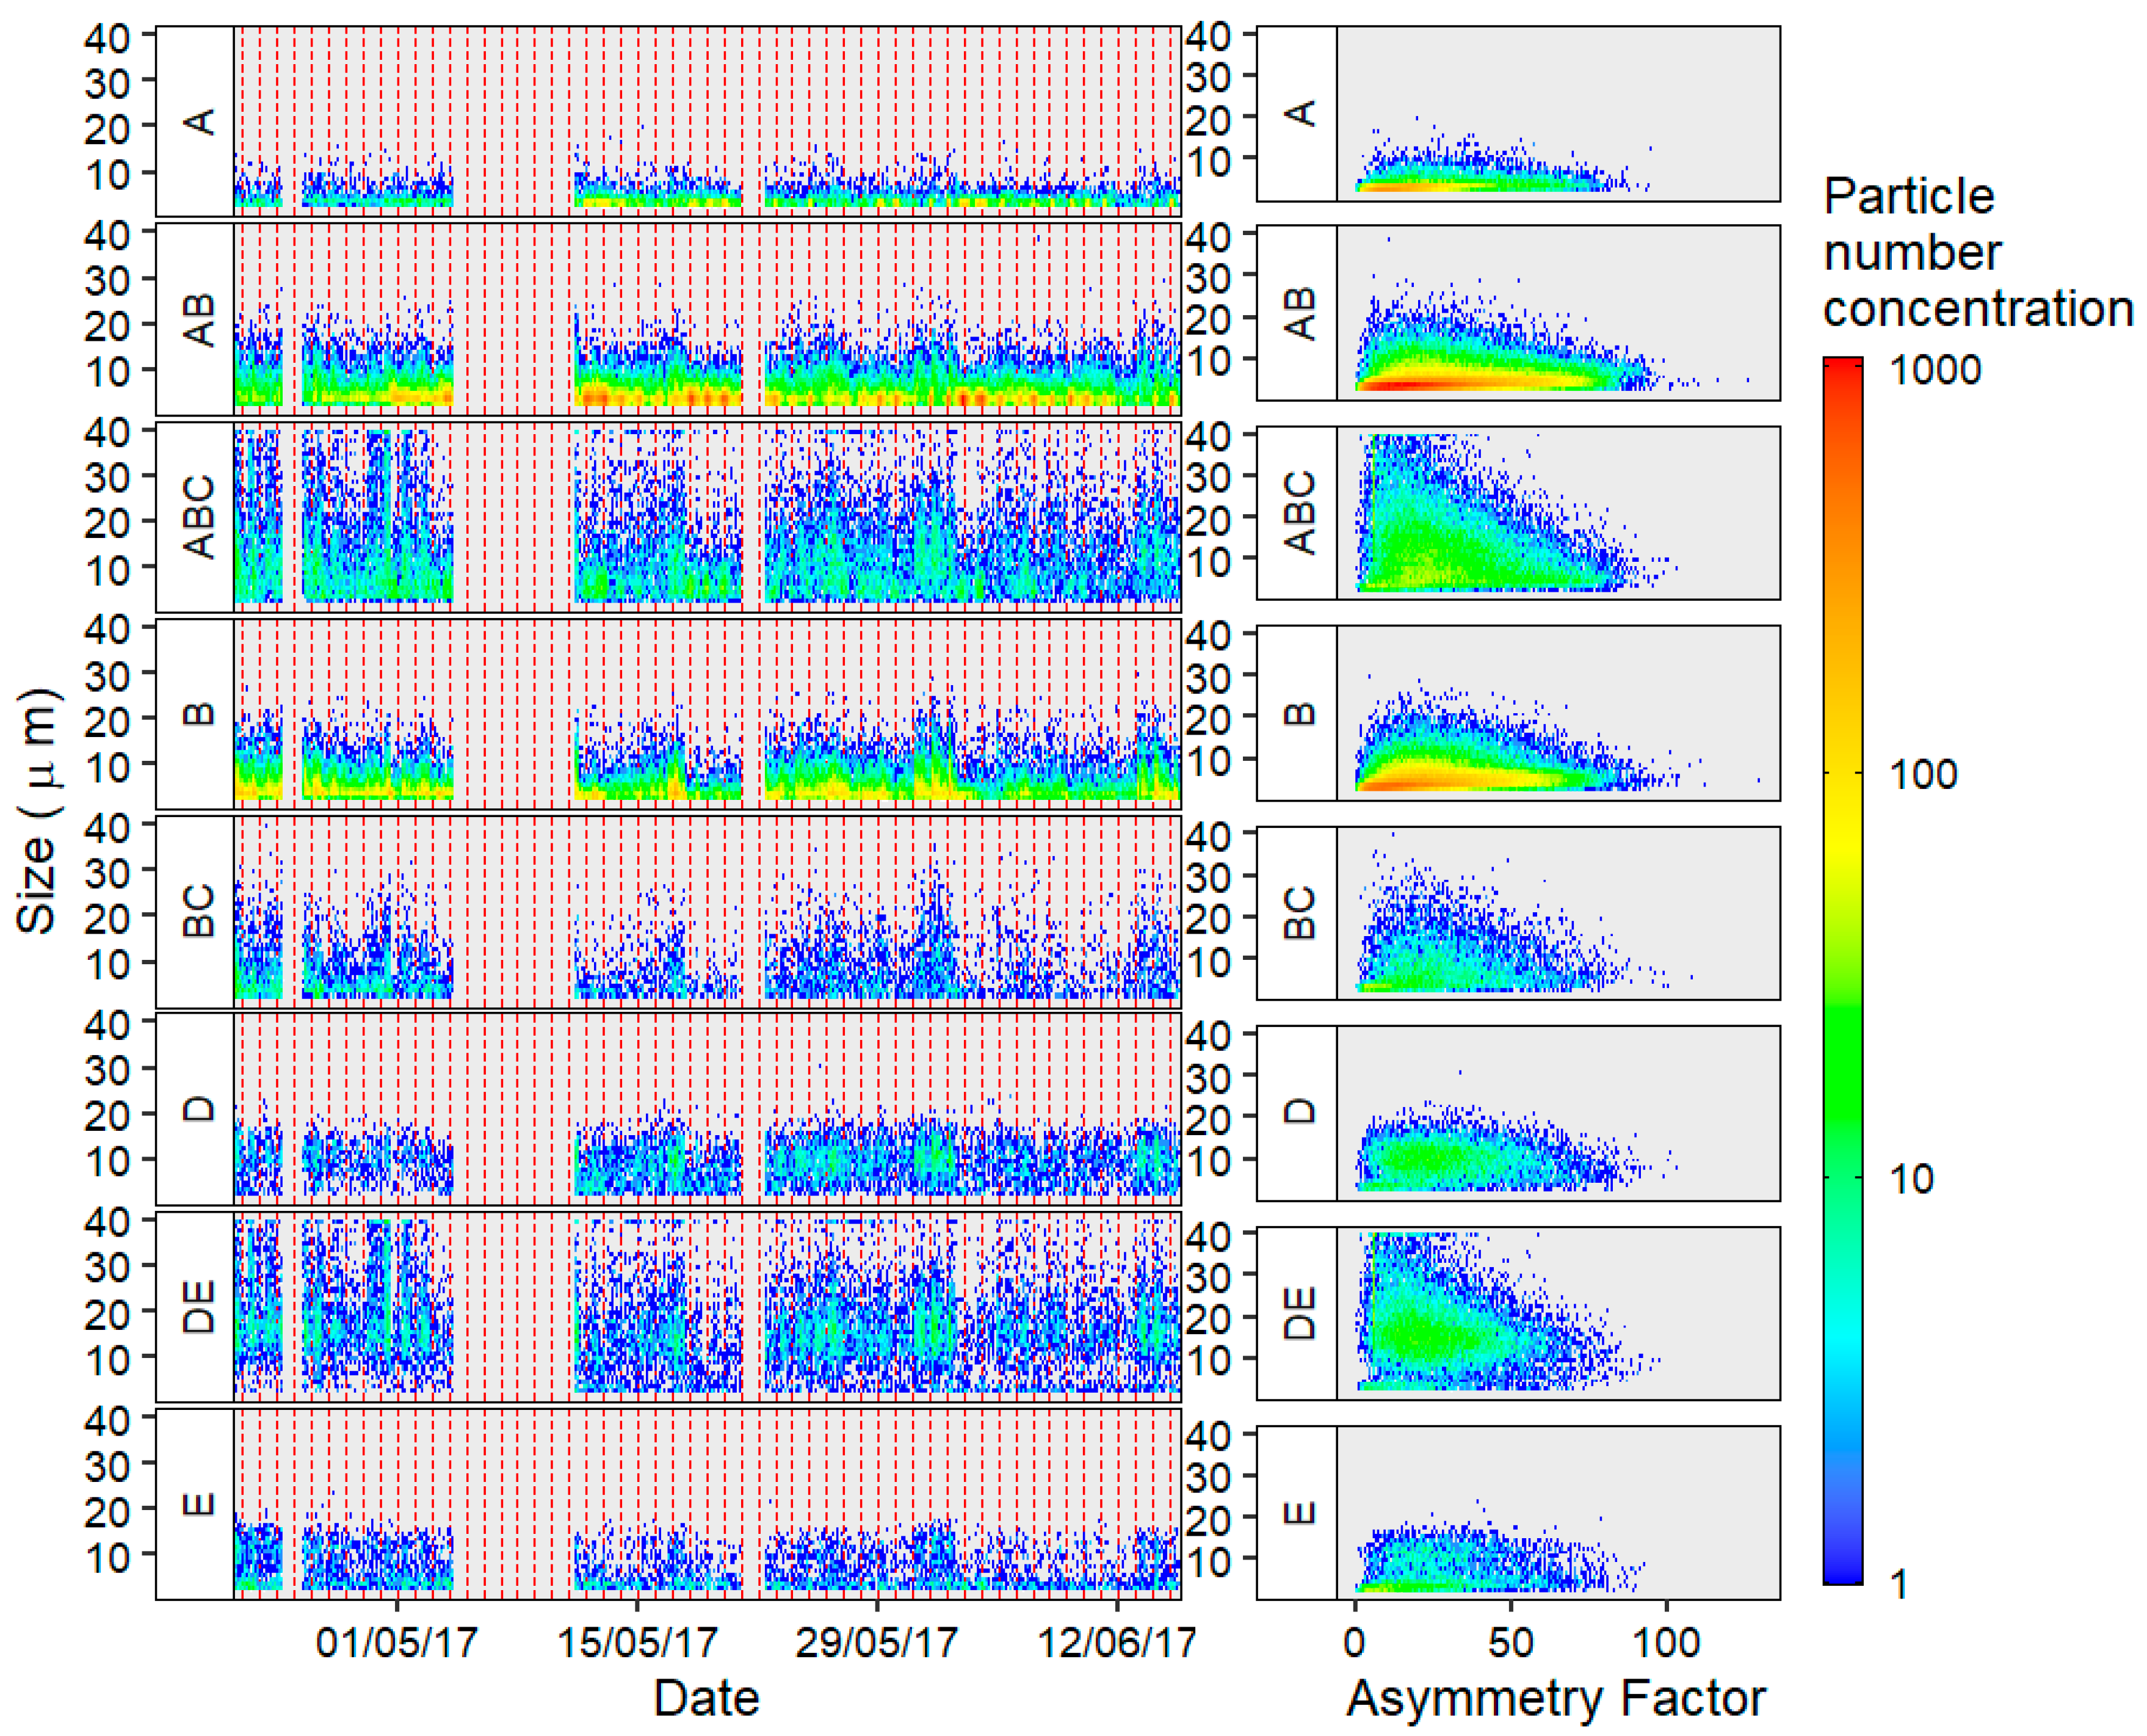Click the 29/05/17 date tick label

click(877, 1642)
